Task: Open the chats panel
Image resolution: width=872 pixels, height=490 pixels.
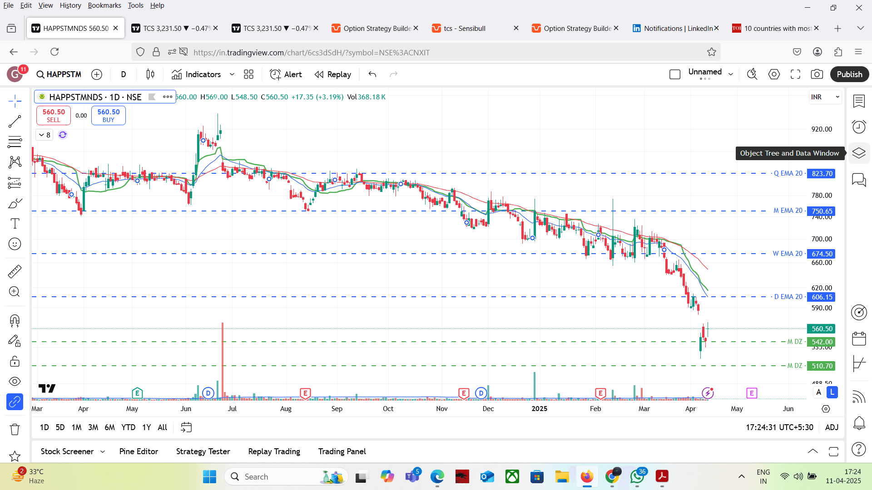Action: tap(859, 180)
